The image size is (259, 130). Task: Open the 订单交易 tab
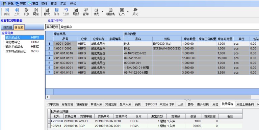[53, 104]
